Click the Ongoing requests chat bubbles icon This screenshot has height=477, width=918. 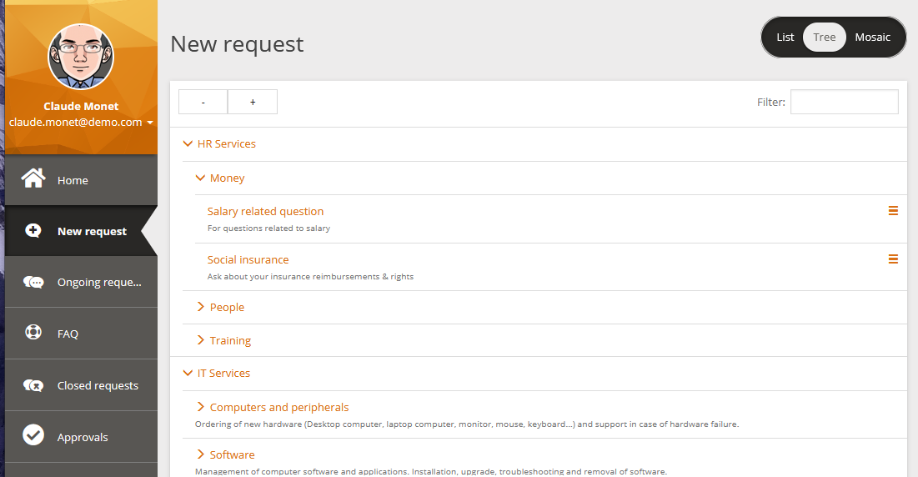tap(33, 282)
